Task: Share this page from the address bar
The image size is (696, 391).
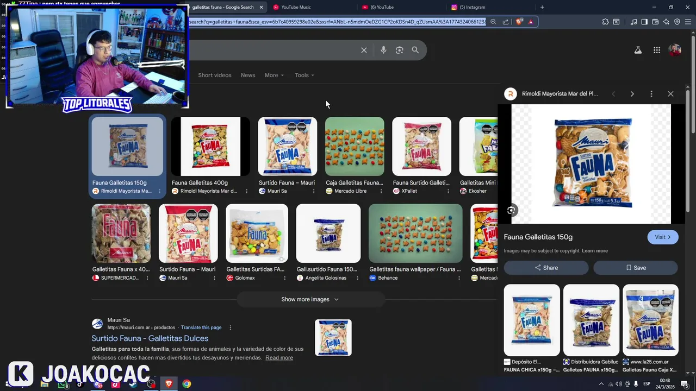Action: pyautogui.click(x=506, y=22)
